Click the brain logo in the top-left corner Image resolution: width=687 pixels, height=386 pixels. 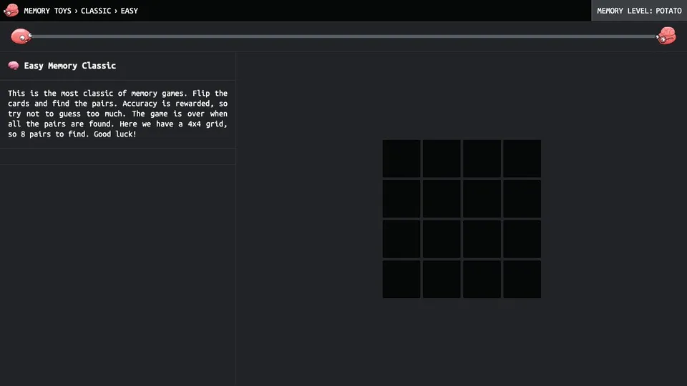[11, 10]
